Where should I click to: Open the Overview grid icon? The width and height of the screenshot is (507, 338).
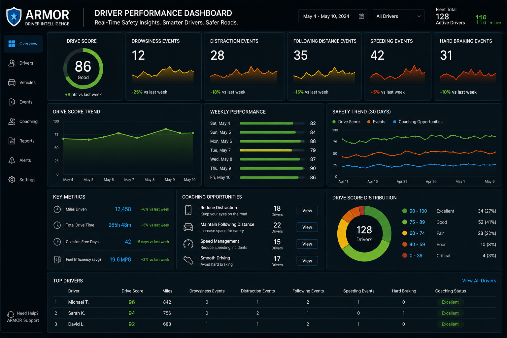tap(12, 44)
